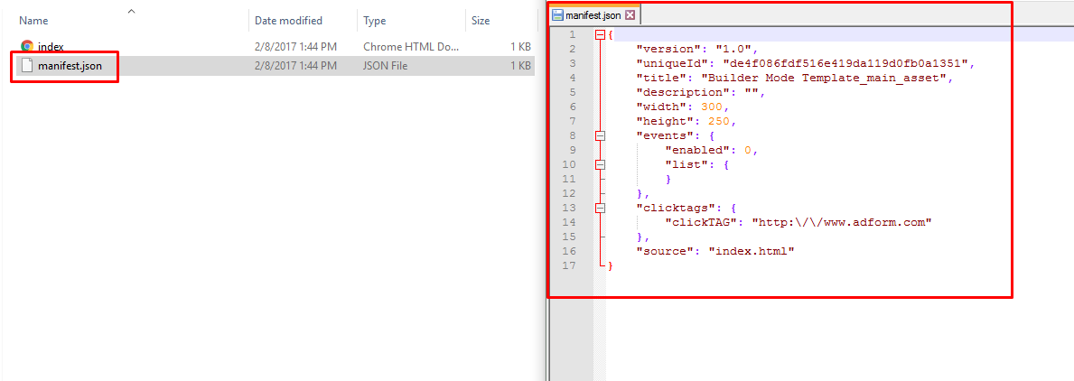Click the "1.0" version value

[x=734, y=50]
